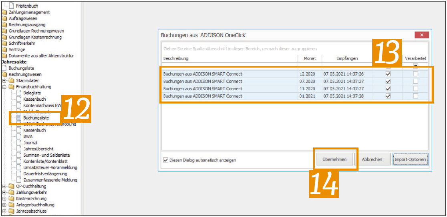Select the row with month 12.2020
Screen dimensions: 447x217
click(295, 74)
